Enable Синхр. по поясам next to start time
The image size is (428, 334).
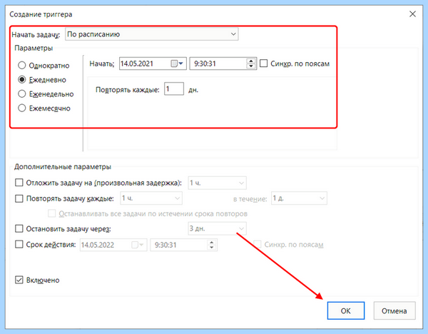263,64
